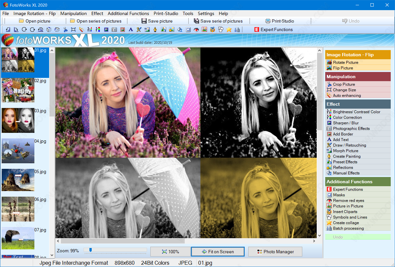This screenshot has height=267, width=395.
Task: Click the Auto enhancing wand toolbar icon
Action: (82, 29)
